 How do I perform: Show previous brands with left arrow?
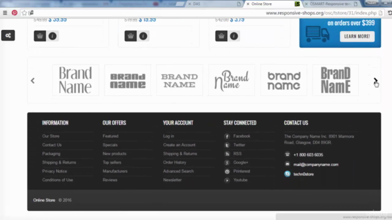[x=32, y=81]
